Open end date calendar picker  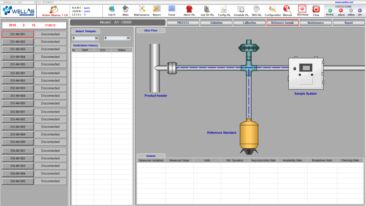coord(128,38)
